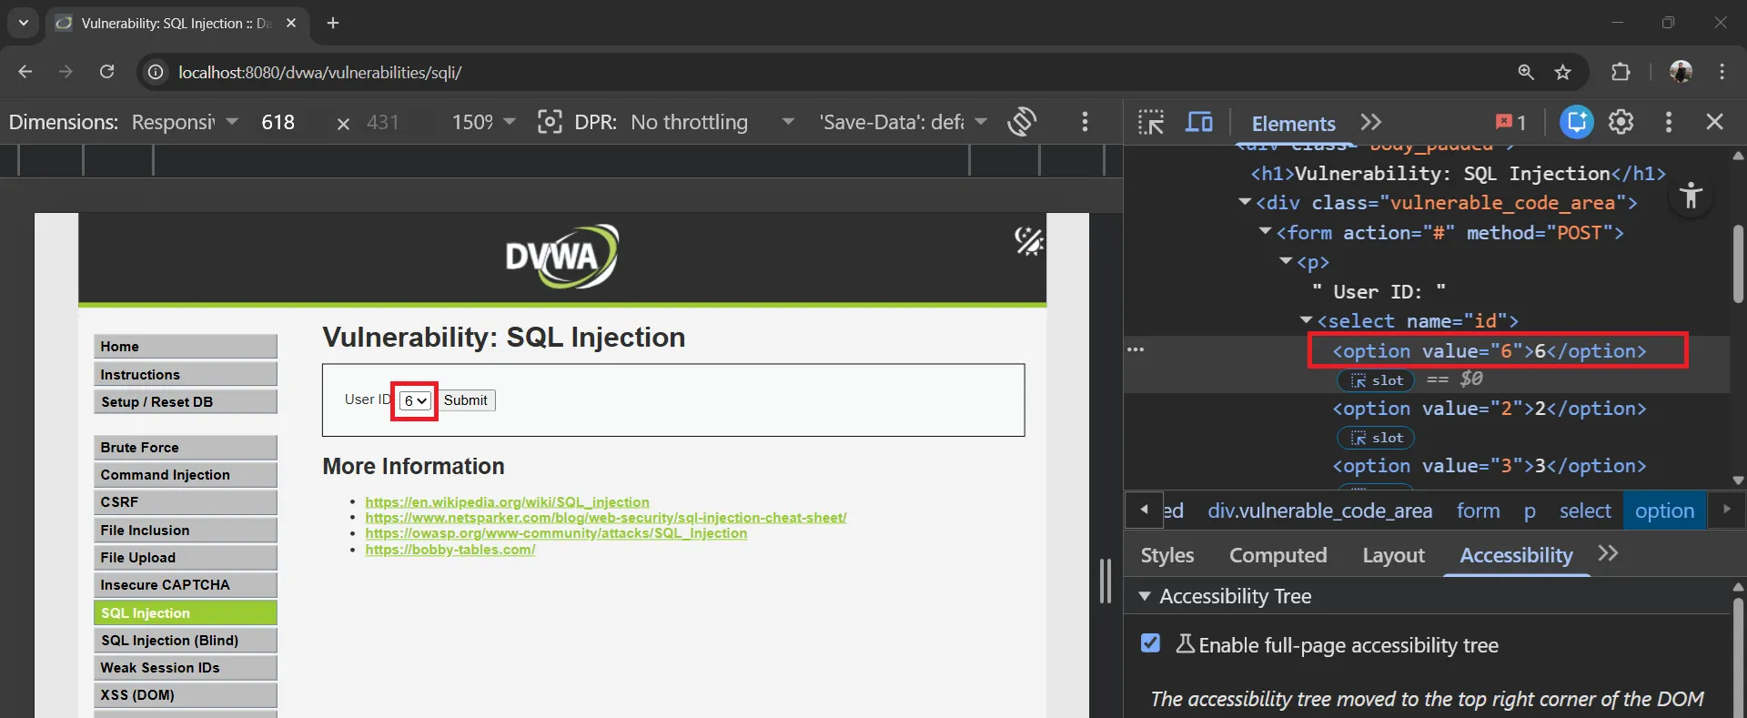
Task: Open the No throttling dropdown
Action: [712, 122]
